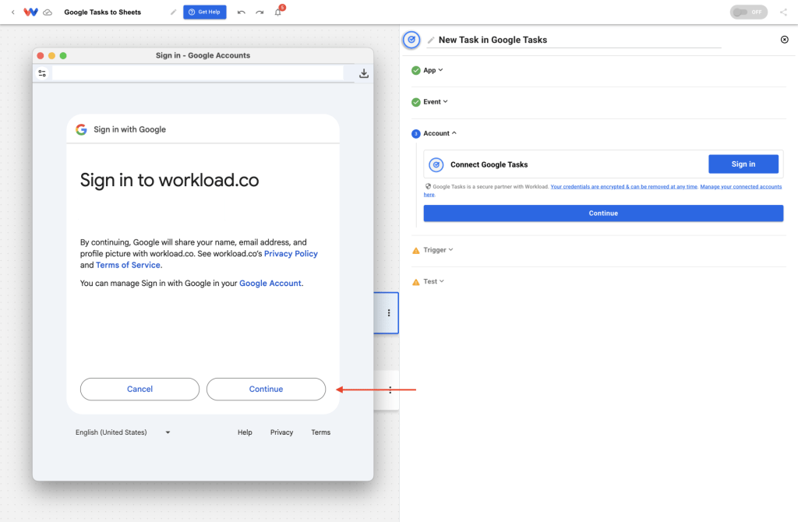This screenshot has width=798, height=522.
Task: Expand the Event section
Action: click(436, 102)
